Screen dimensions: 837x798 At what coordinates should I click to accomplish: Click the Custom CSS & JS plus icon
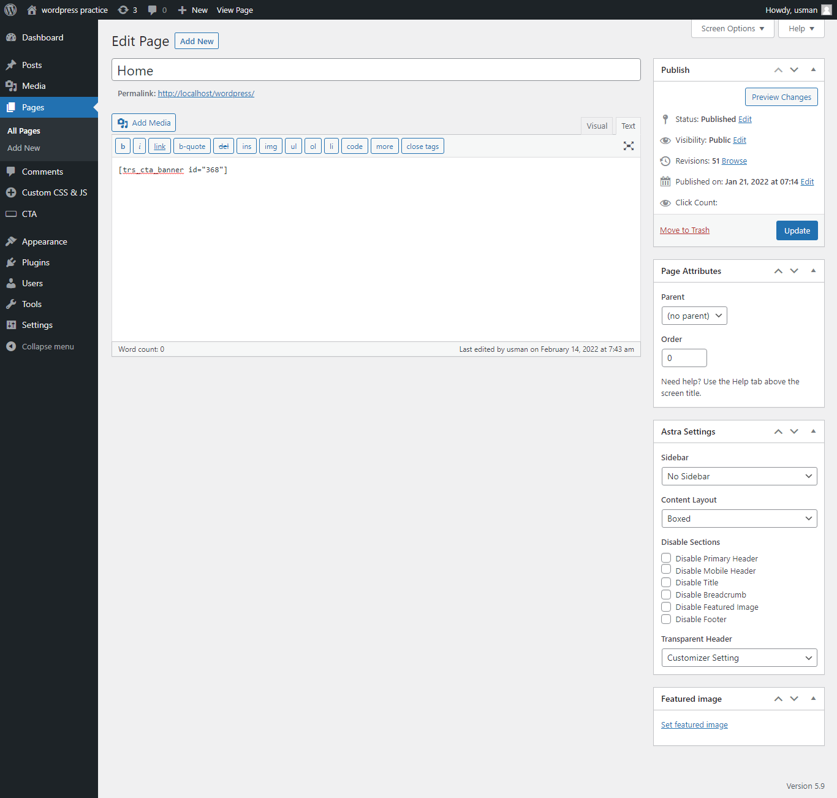11,192
